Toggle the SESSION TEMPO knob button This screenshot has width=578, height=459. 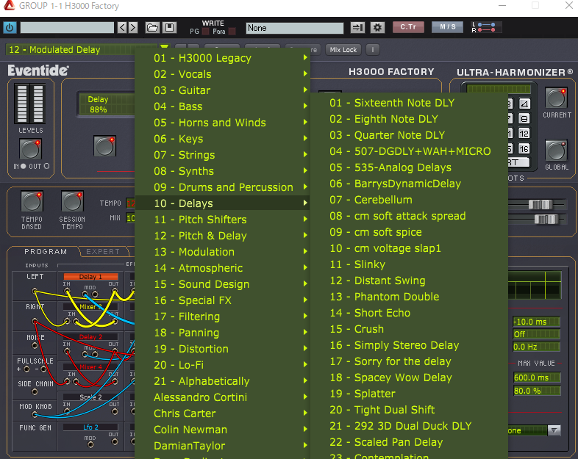(72, 201)
